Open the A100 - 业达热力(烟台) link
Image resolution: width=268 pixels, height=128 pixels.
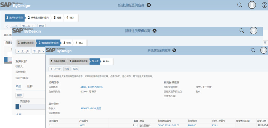pyautogui.click(x=91, y=87)
